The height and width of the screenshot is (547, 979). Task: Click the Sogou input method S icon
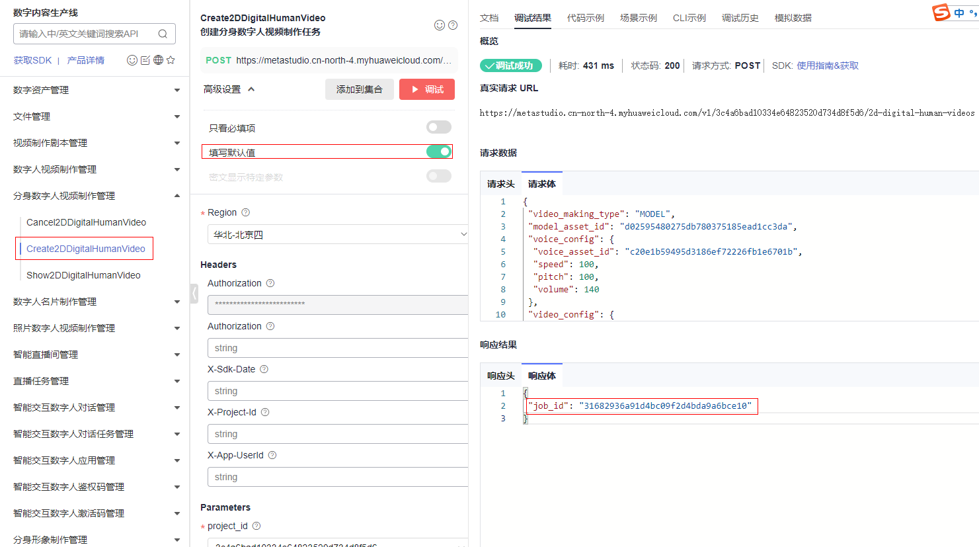click(941, 13)
